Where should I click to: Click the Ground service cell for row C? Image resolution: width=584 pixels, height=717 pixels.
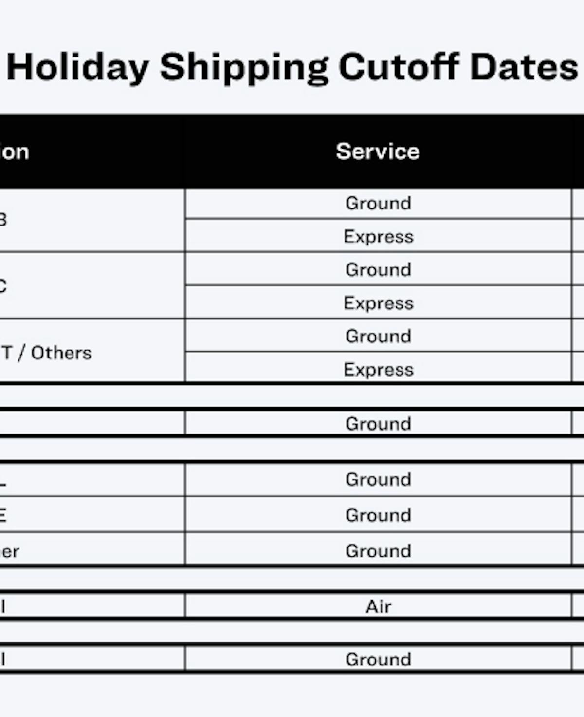click(378, 269)
